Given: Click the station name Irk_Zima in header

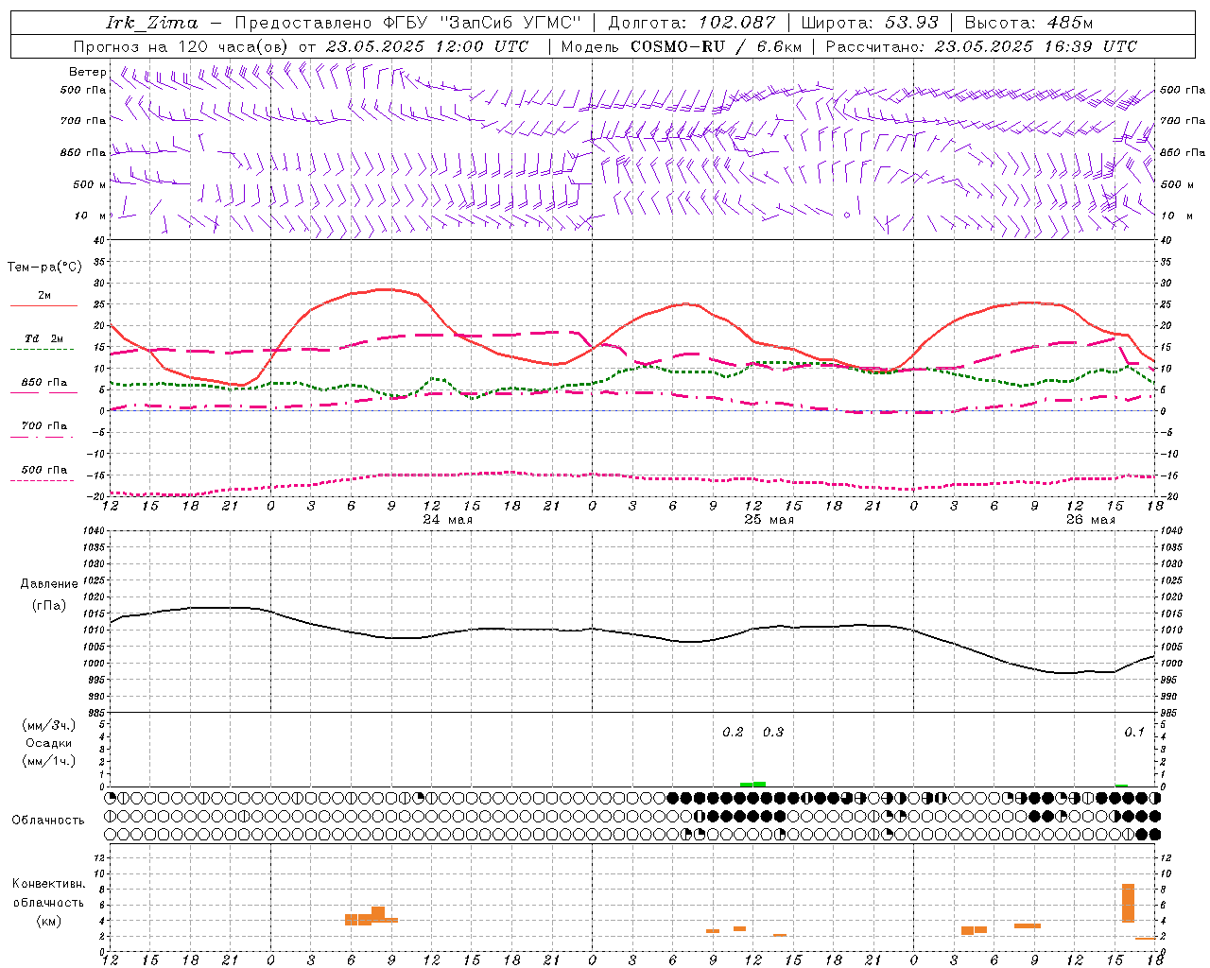Looking at the screenshot, I should (151, 23).
